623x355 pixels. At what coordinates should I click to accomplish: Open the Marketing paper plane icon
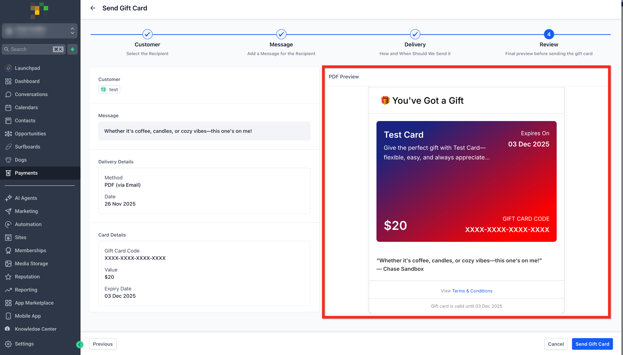coord(8,211)
